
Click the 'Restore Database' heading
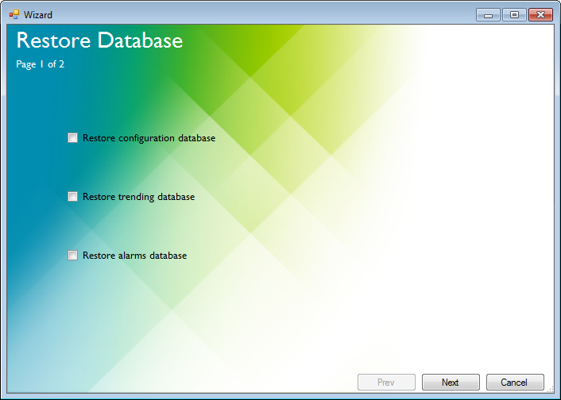99,40
